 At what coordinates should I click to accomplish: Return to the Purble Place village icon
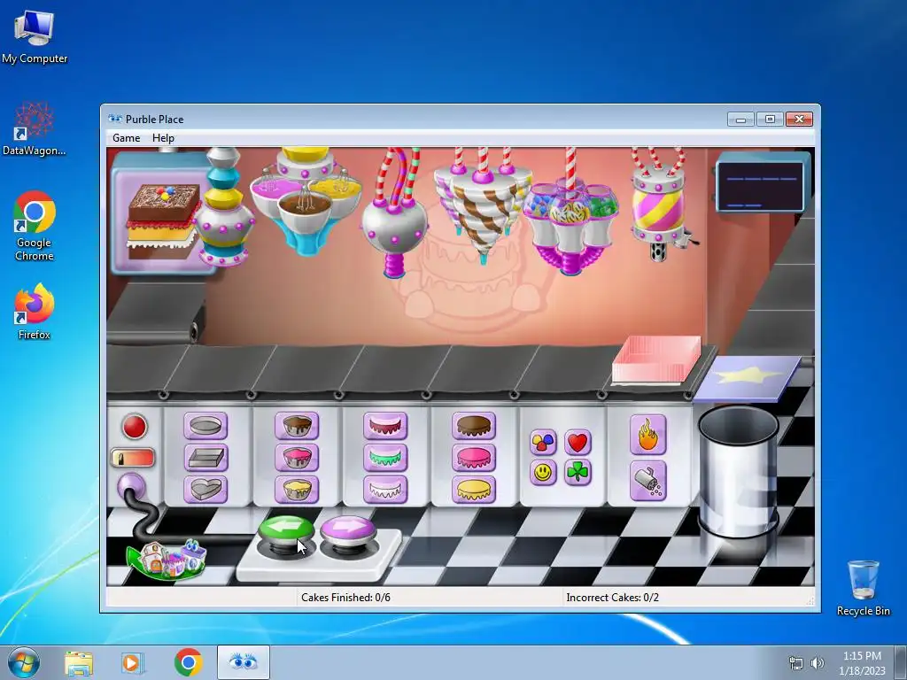pos(167,560)
